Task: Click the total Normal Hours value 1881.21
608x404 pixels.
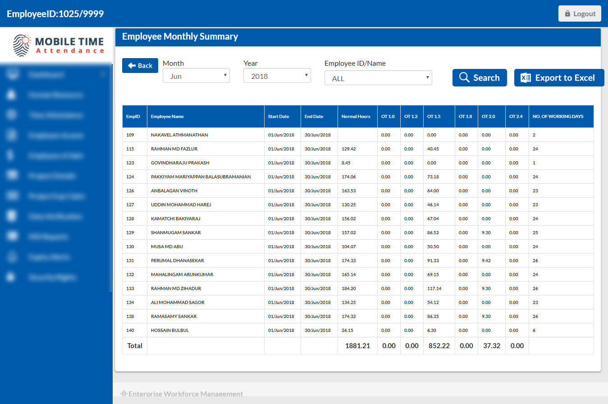Action: (x=357, y=346)
